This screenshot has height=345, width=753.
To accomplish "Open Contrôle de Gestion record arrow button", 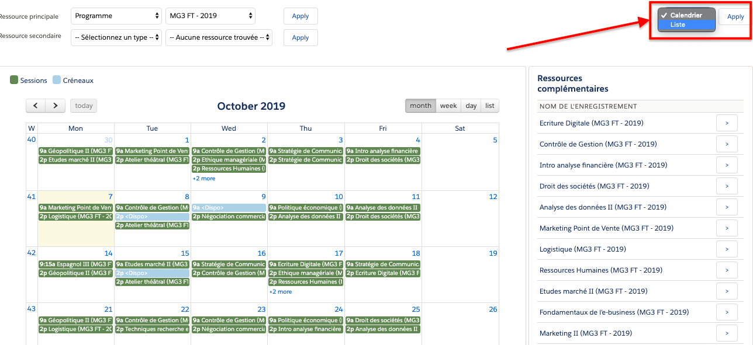I will coord(727,144).
